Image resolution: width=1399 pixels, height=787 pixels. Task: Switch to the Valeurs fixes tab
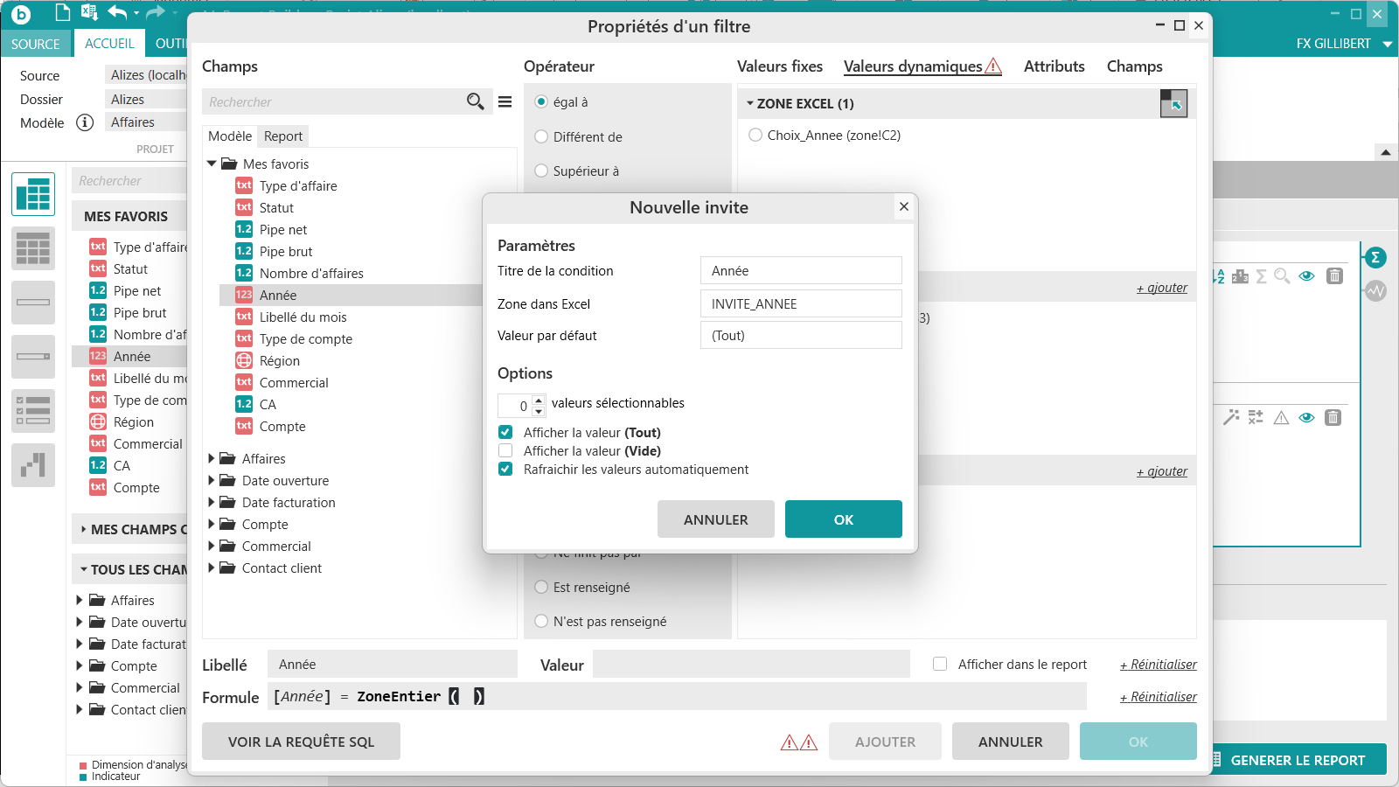click(x=779, y=66)
